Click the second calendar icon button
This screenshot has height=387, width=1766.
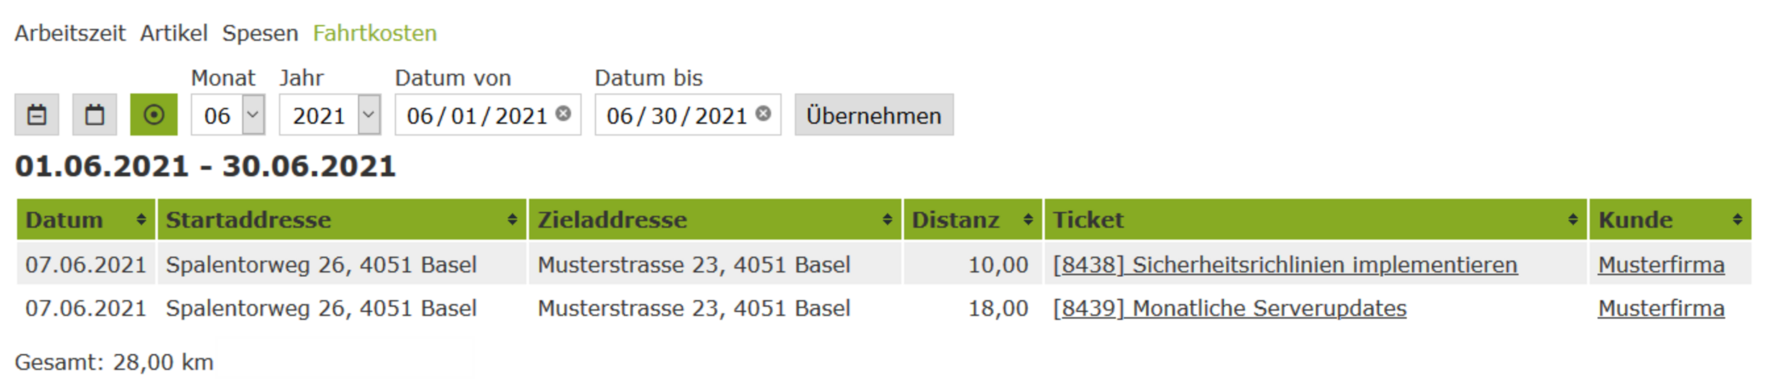[95, 114]
